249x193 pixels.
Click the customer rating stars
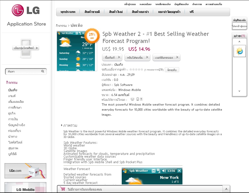[136, 69]
